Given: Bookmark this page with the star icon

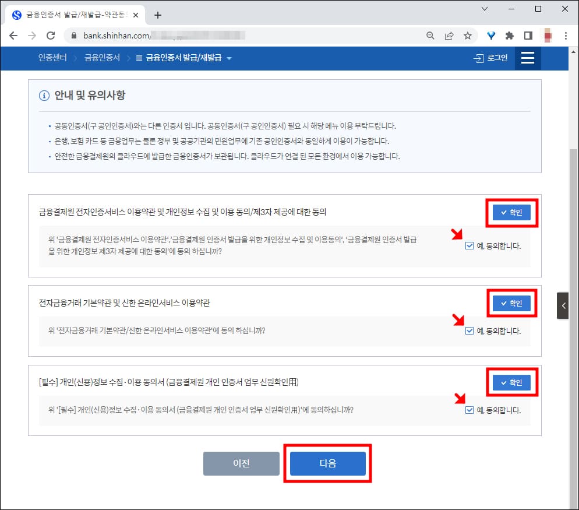Looking at the screenshot, I should pos(468,35).
